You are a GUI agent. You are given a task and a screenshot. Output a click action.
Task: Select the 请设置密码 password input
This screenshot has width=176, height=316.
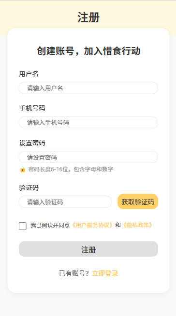(88, 157)
